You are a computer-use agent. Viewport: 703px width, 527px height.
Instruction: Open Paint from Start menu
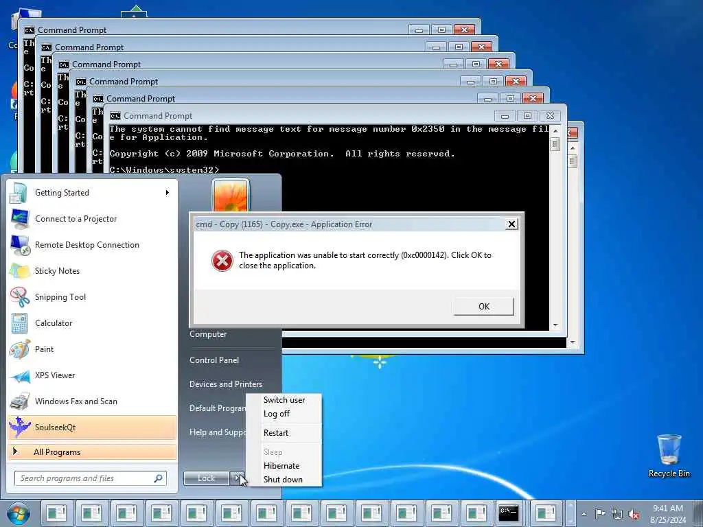93,349
